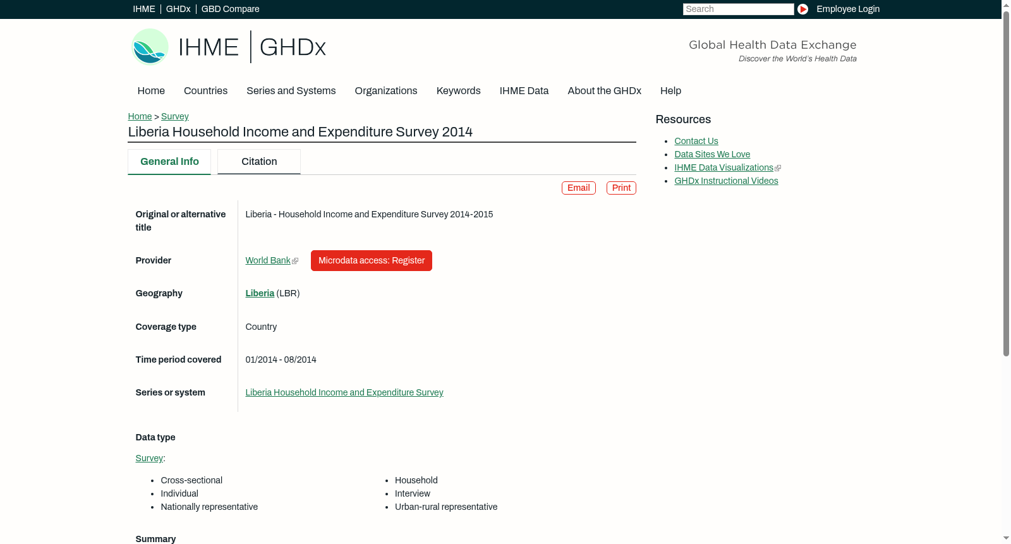
Task: Open World Bank provider link
Action: point(268,260)
